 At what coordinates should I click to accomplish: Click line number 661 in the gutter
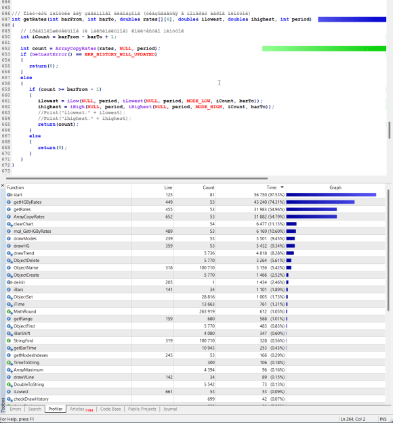(x=5, y=101)
